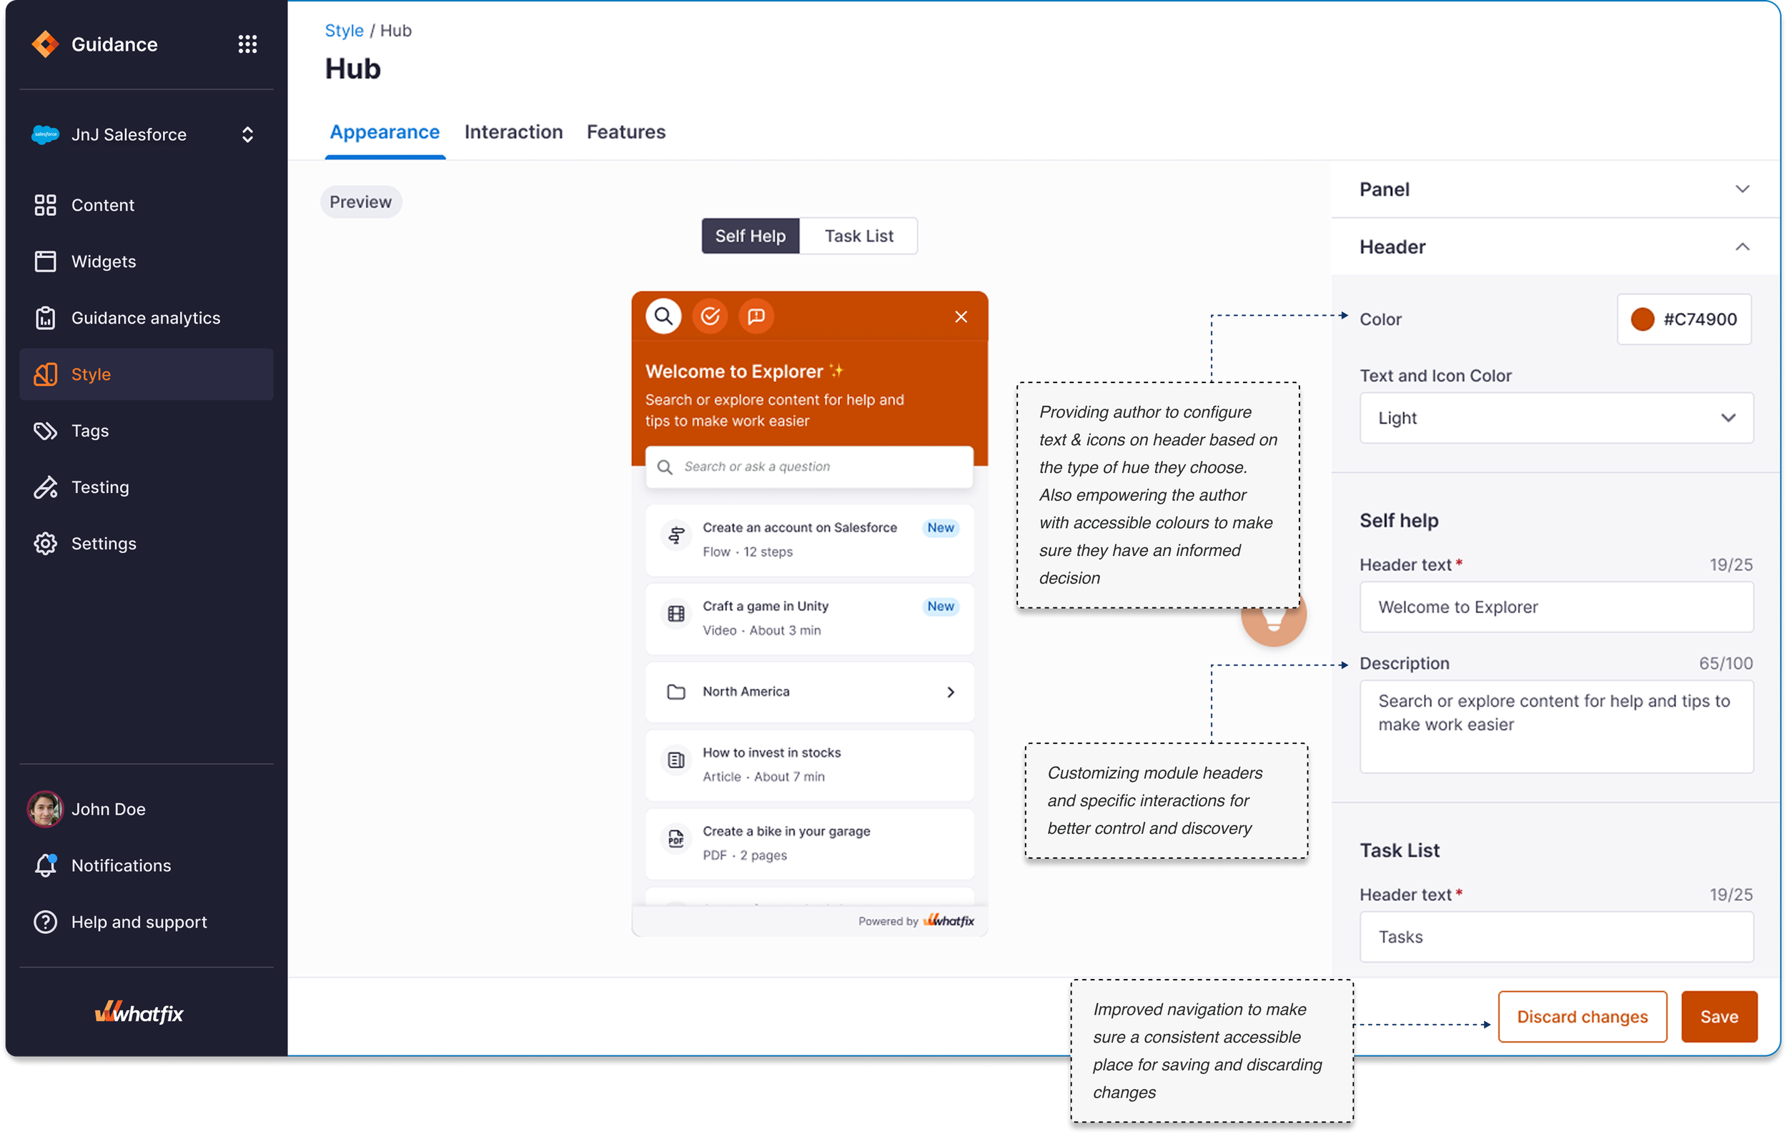Switch preview to Task List
Screen dimensions: 1787x1134
pos(858,236)
